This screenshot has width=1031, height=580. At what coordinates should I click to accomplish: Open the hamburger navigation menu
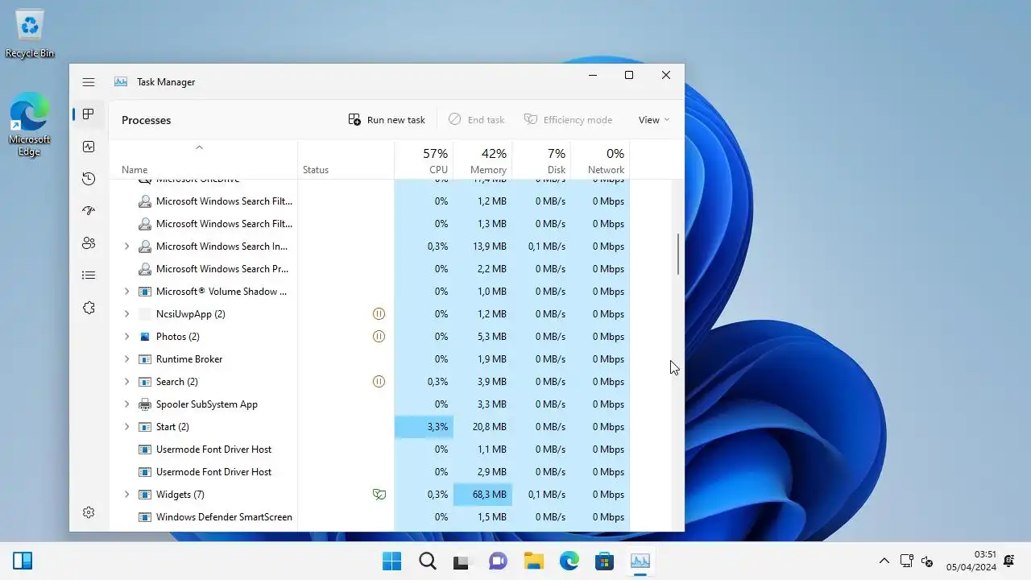(x=89, y=82)
